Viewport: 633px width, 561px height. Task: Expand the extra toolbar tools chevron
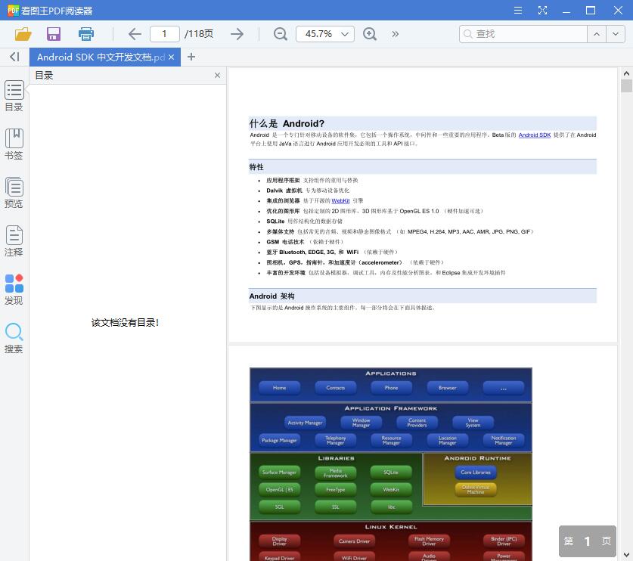tap(395, 34)
